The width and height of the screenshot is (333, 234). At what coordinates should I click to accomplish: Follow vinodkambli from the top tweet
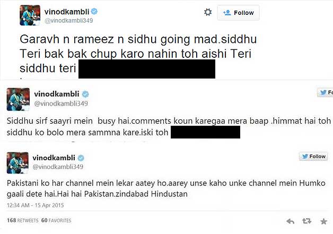coord(238,13)
